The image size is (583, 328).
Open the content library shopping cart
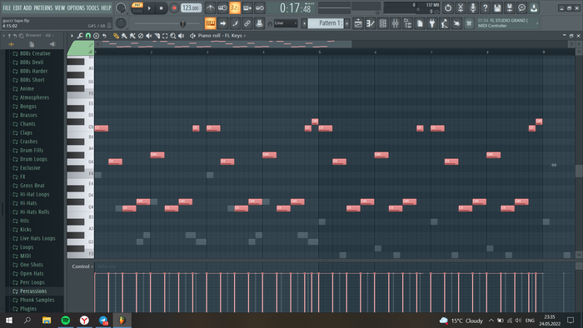(x=468, y=23)
